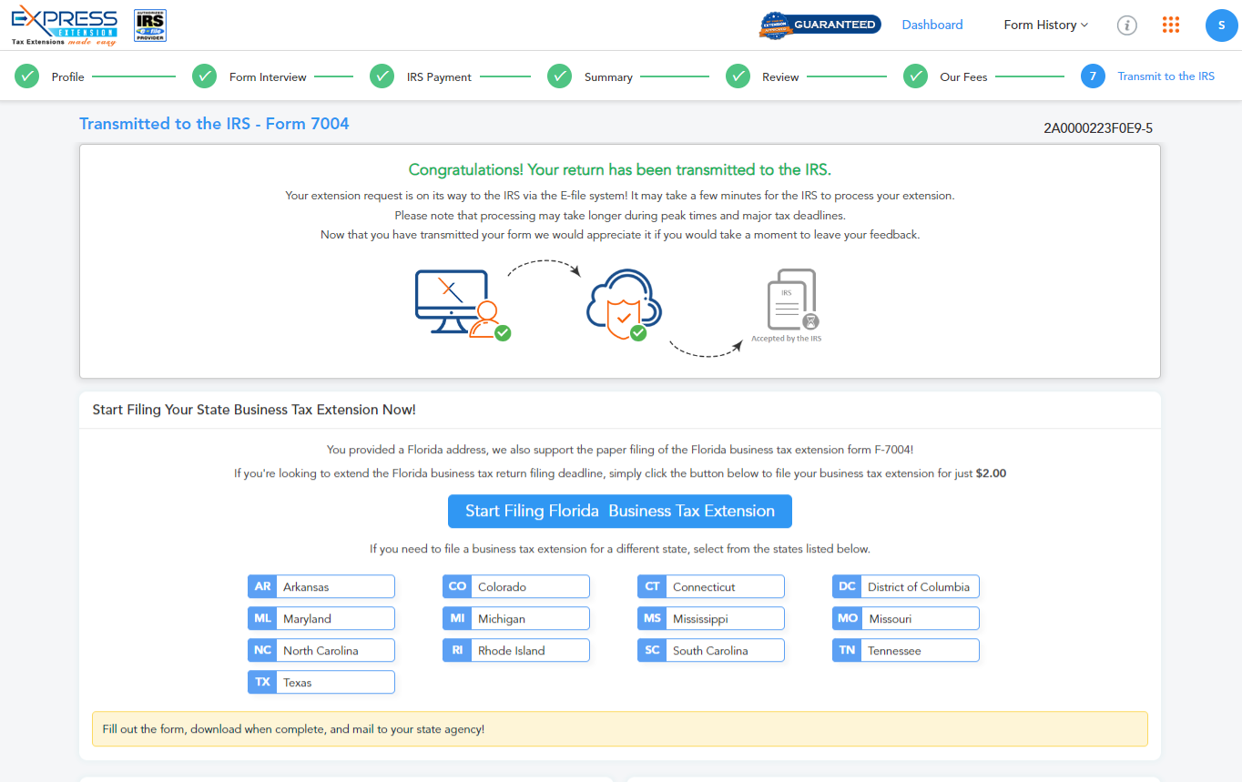Viewport: 1242px width, 782px height.
Task: Open the Our Fees step
Action: [x=963, y=77]
